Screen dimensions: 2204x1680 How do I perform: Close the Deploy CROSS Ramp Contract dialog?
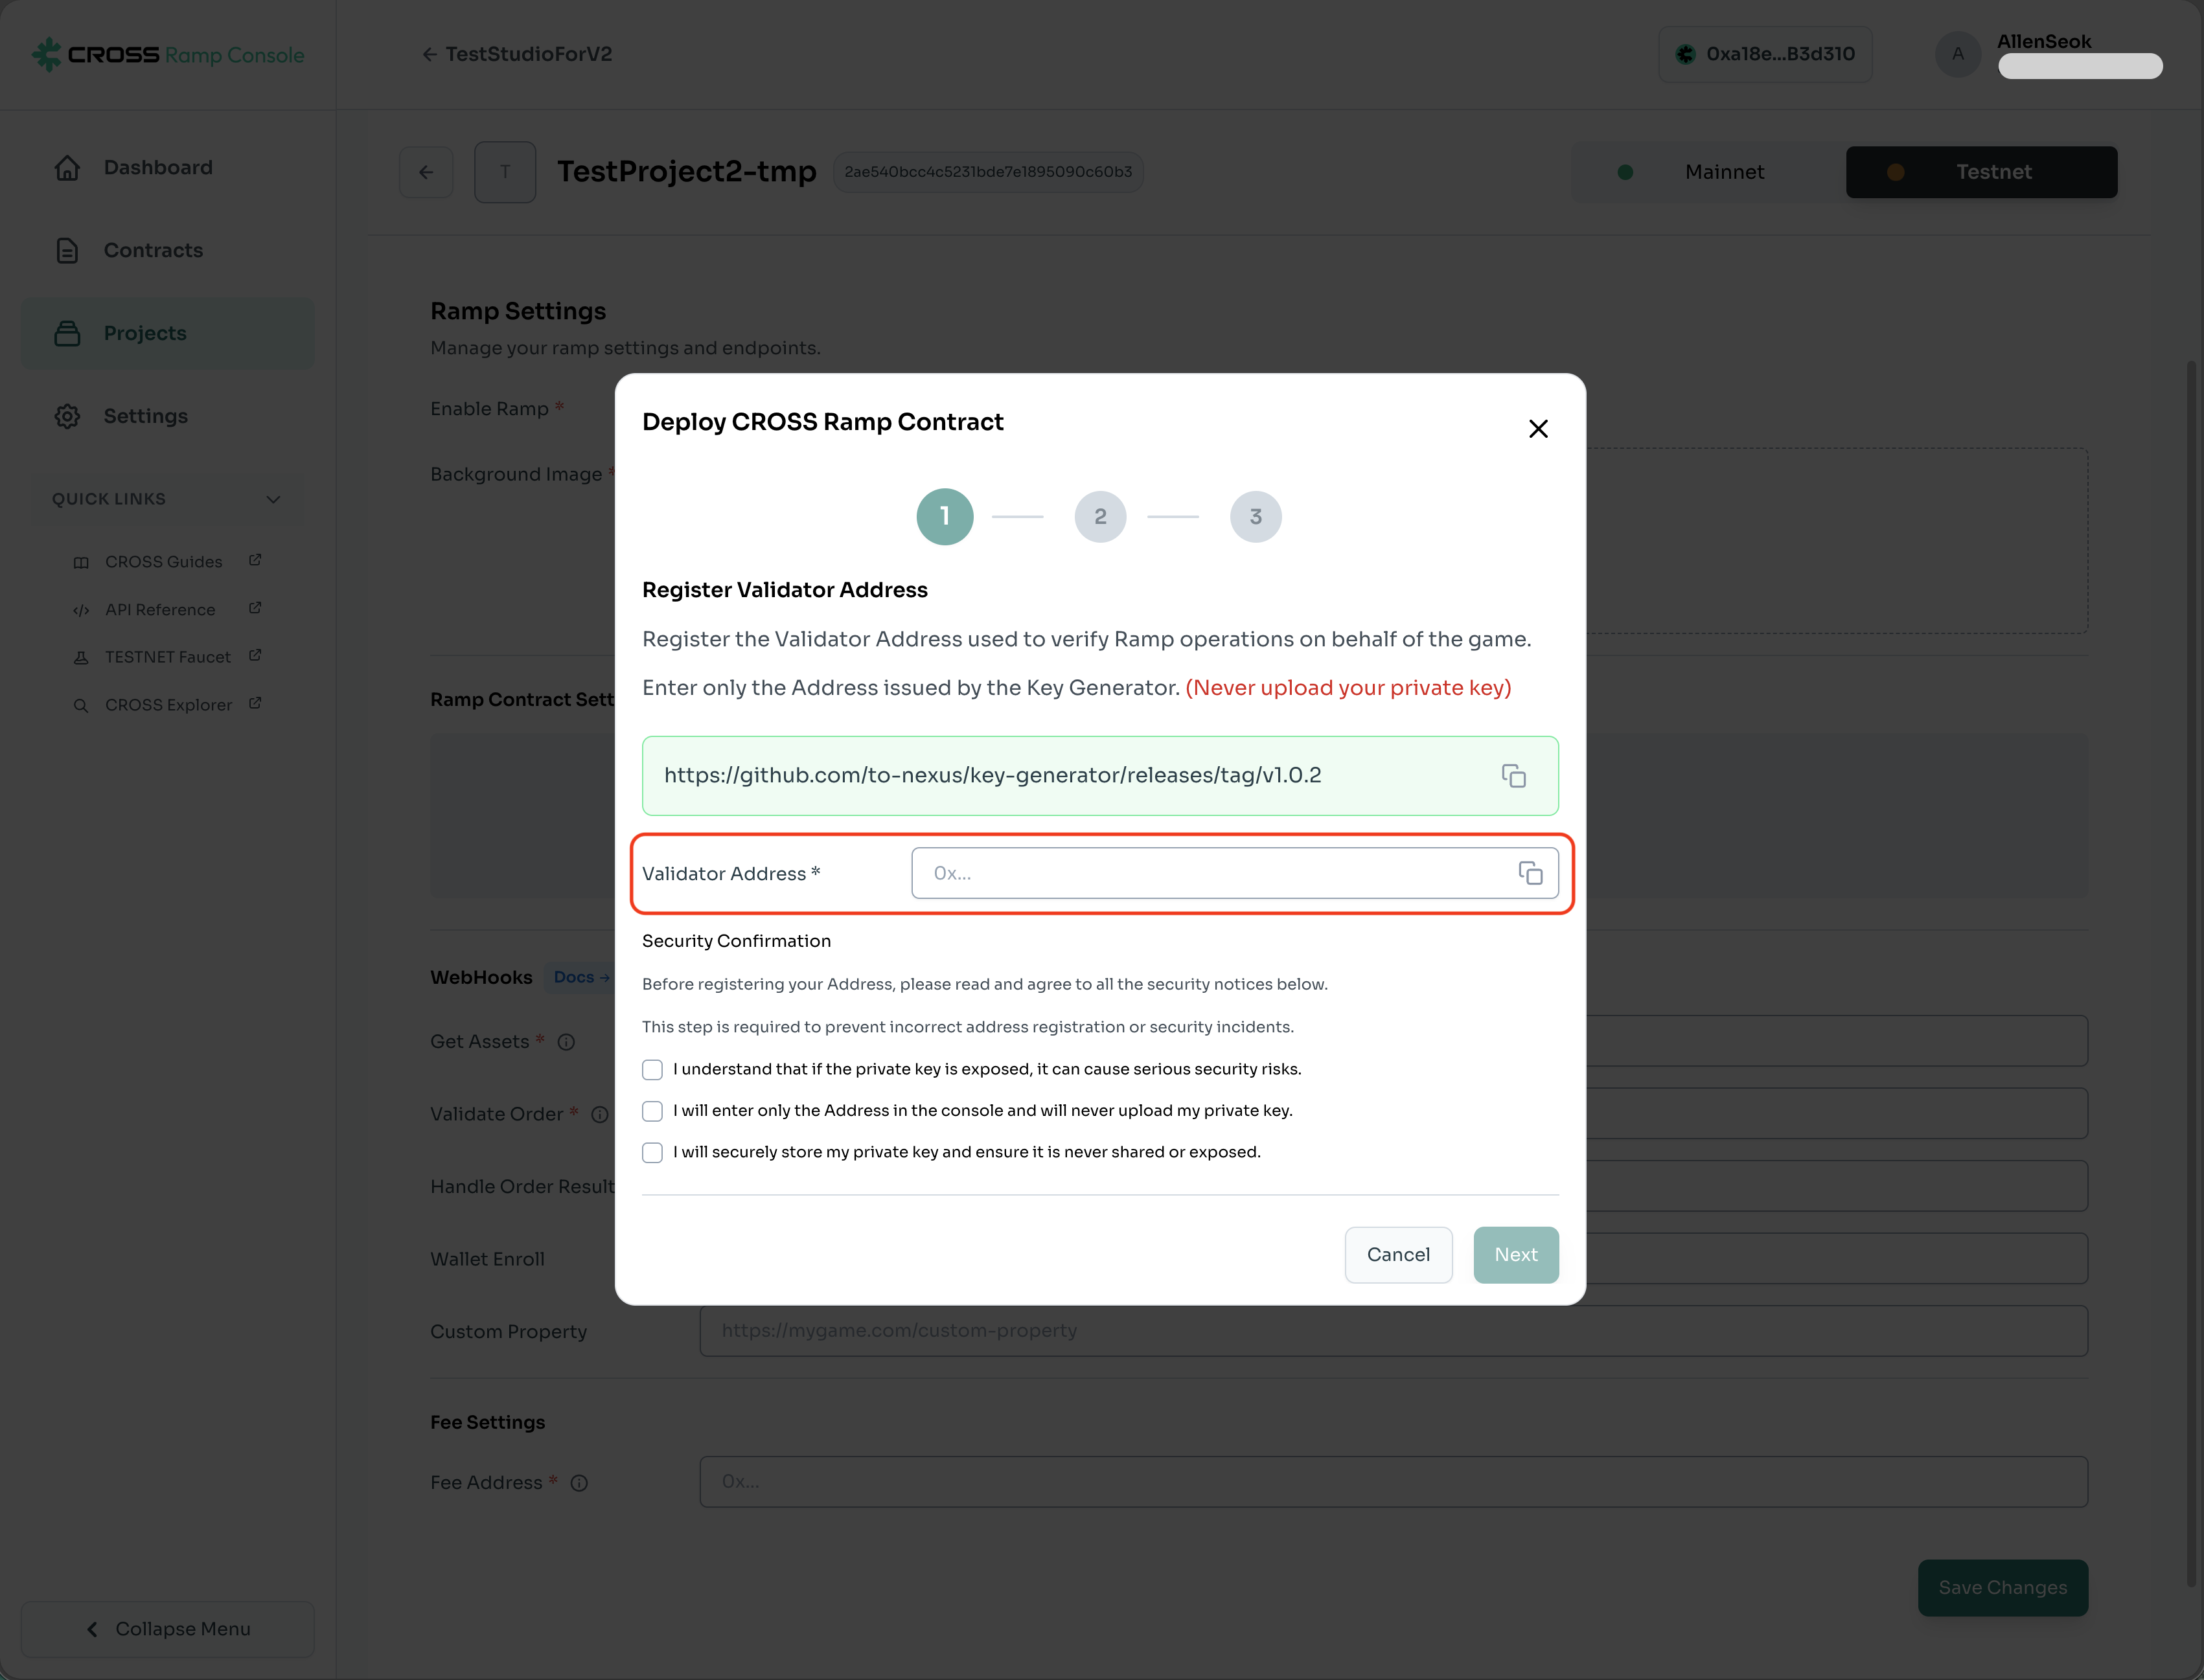point(1538,429)
